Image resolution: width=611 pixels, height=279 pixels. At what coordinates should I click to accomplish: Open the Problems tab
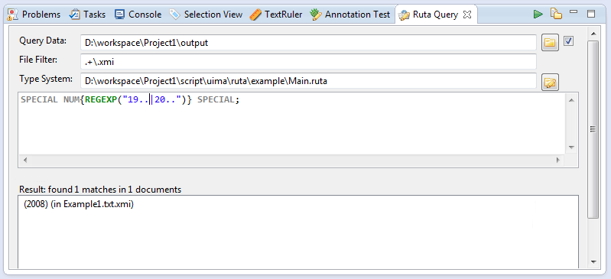(x=34, y=15)
